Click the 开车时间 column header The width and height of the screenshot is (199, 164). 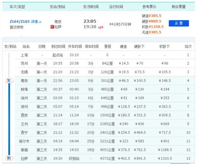[75, 46]
